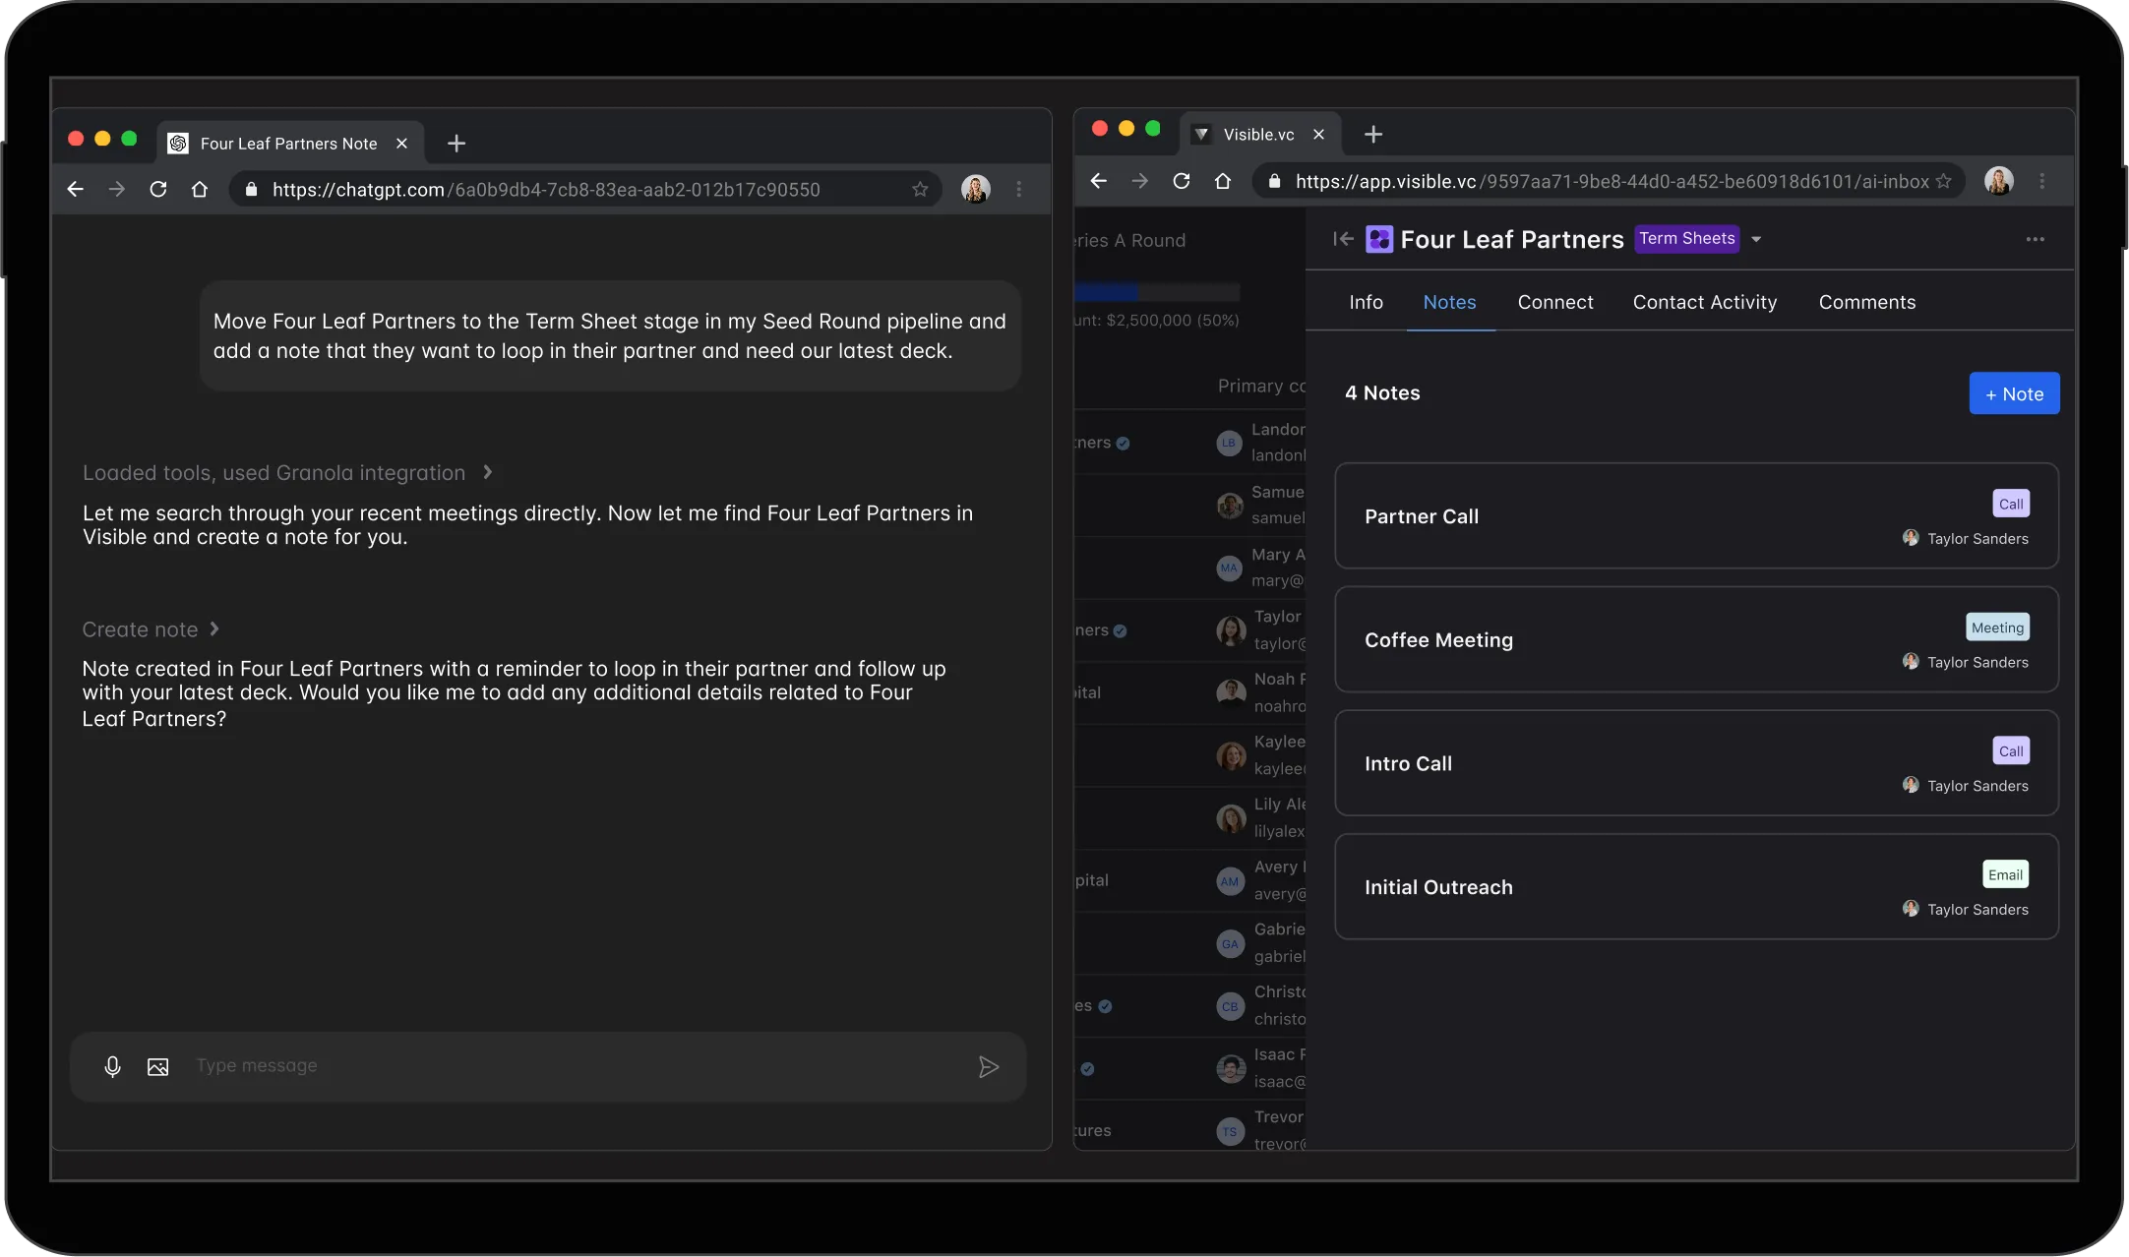Screen dimensions: 2129x1257
Task: Click forward arrow in Visible.vc browser window
Action: pyautogui.click(x=1140, y=181)
